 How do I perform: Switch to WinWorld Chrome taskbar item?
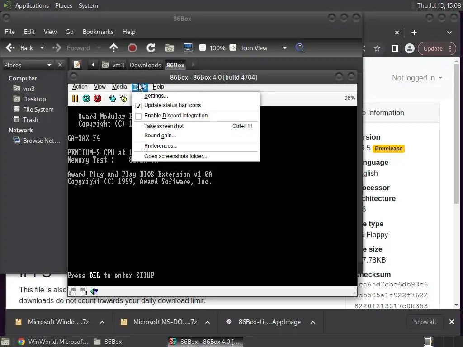click(53, 342)
